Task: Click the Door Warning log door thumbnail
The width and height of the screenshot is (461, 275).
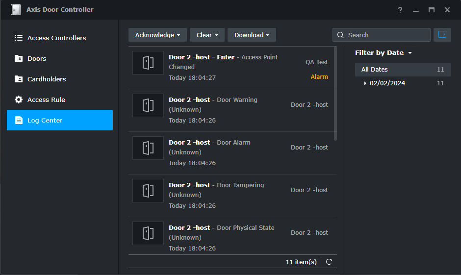Action: coord(148,105)
